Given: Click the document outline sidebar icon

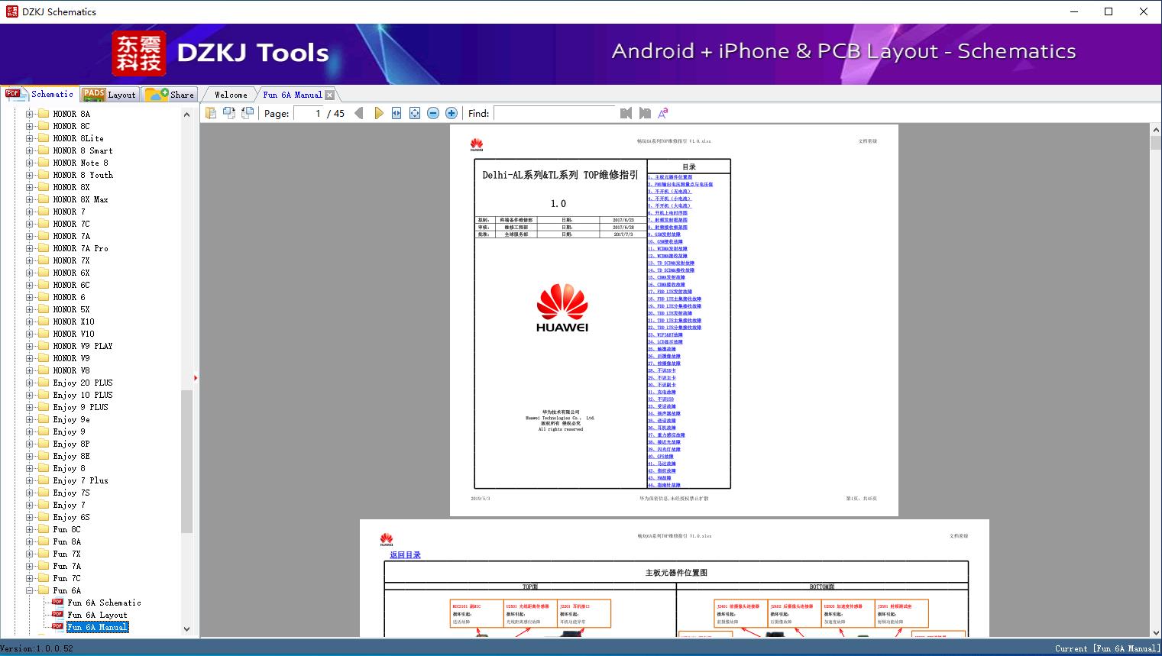Looking at the screenshot, I should pyautogui.click(x=210, y=113).
